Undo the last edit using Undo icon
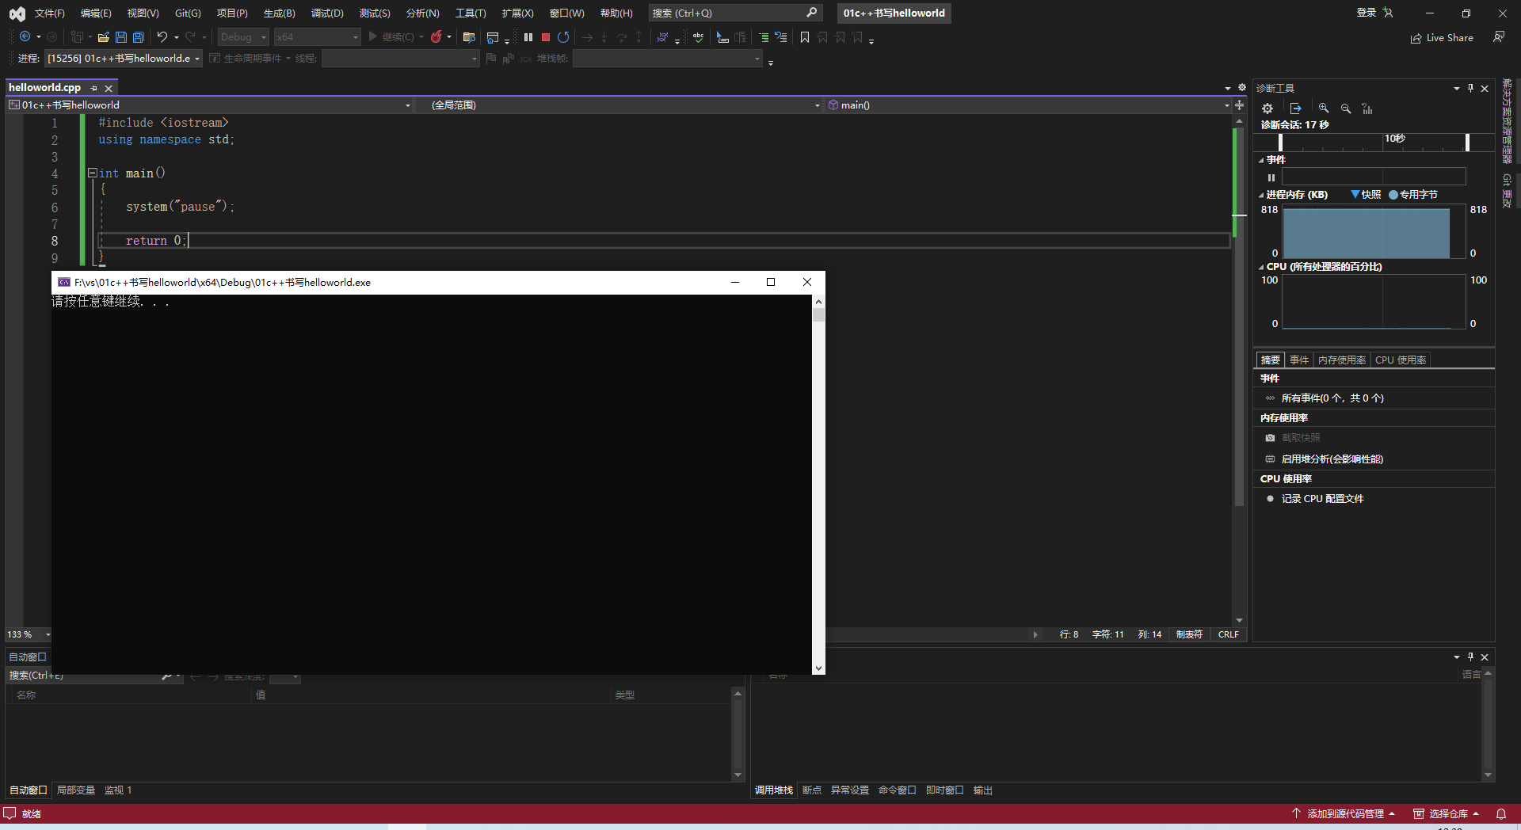 pos(162,37)
